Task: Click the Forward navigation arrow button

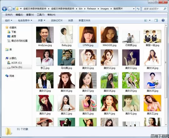Action: [x=10, y=9]
